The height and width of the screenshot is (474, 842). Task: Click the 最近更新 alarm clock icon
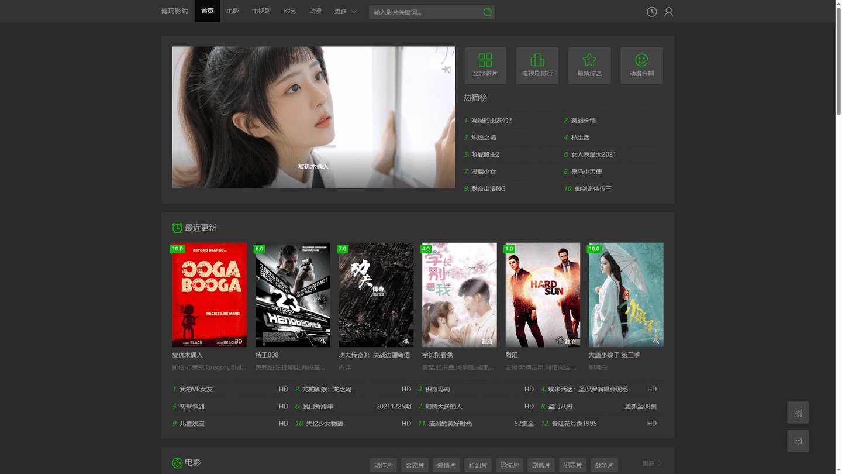(177, 228)
